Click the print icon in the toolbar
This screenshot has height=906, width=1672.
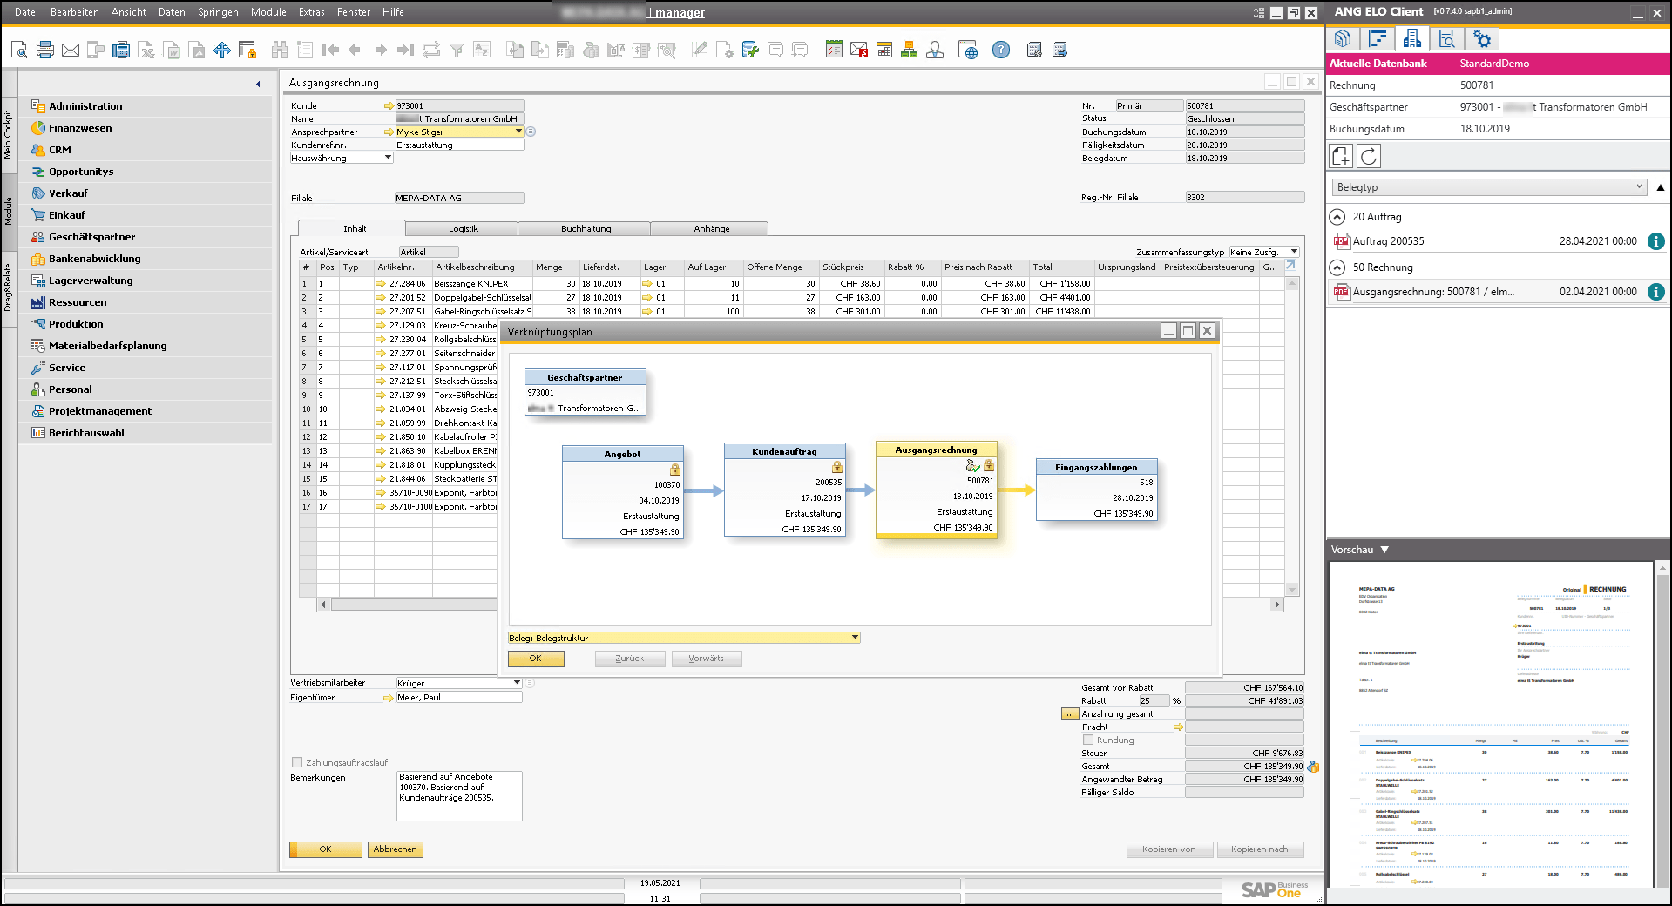click(45, 51)
